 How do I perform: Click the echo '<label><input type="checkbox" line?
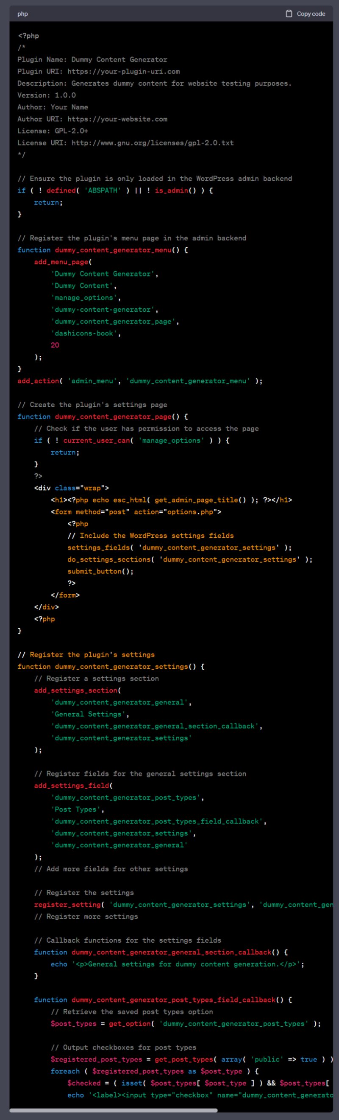coord(200,1095)
